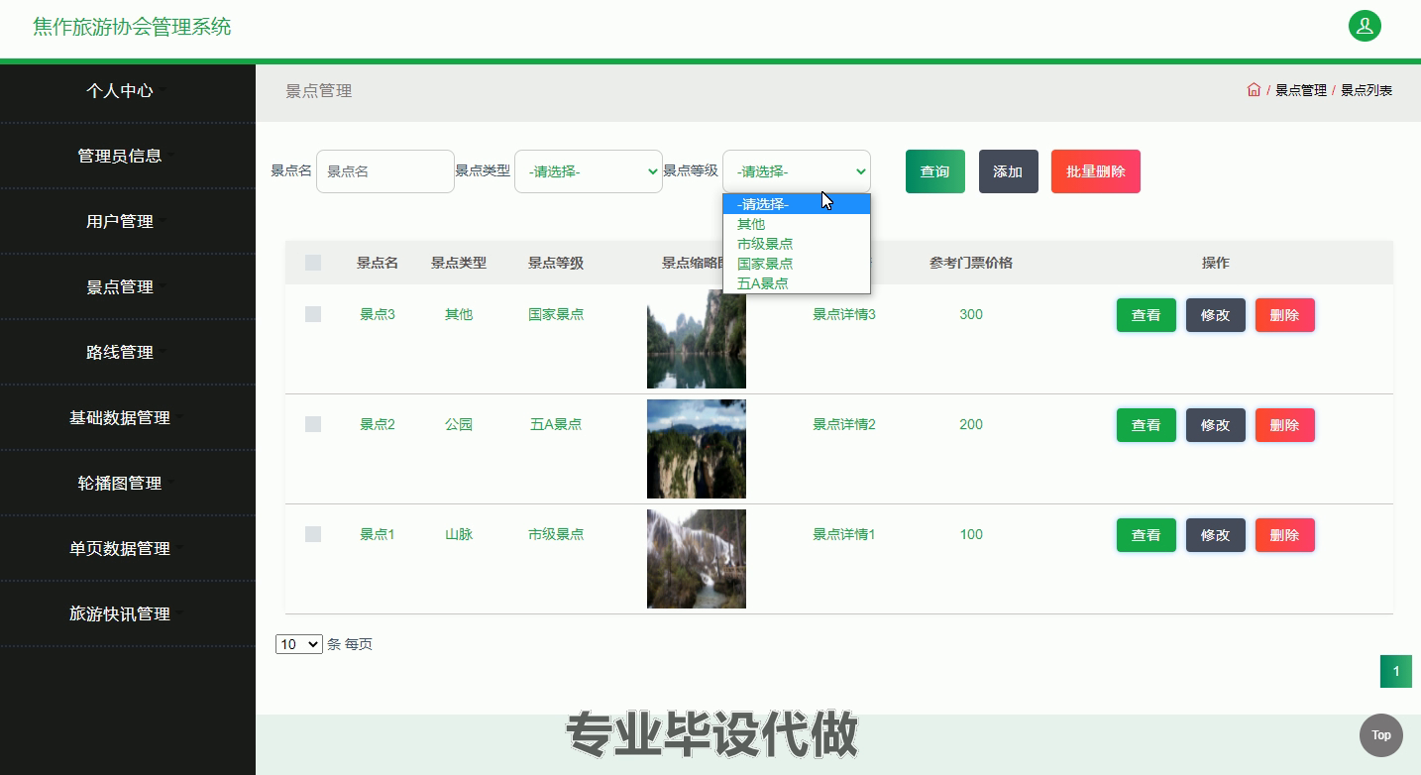Viewport: 1421px width, 775px height.
Task: Select 市级景点 option in dropdown list
Action: tap(797, 244)
